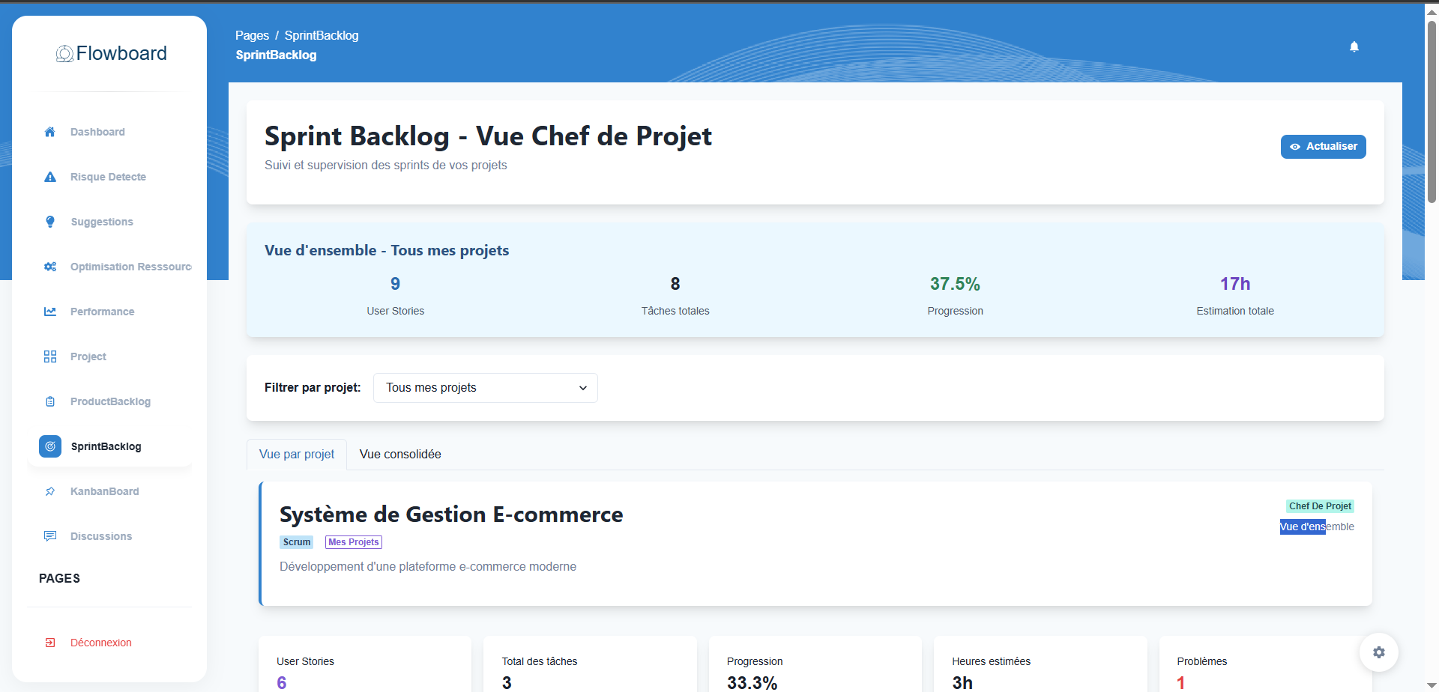Click the Problèmes stat card

[x=1266, y=664]
